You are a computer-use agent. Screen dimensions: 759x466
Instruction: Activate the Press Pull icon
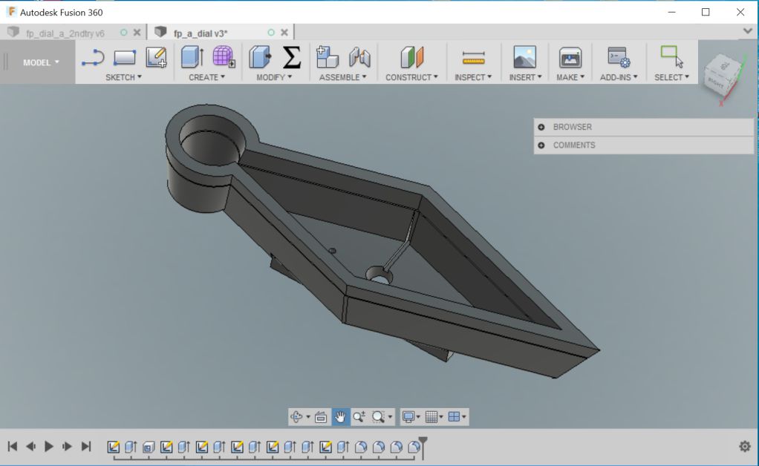point(261,57)
